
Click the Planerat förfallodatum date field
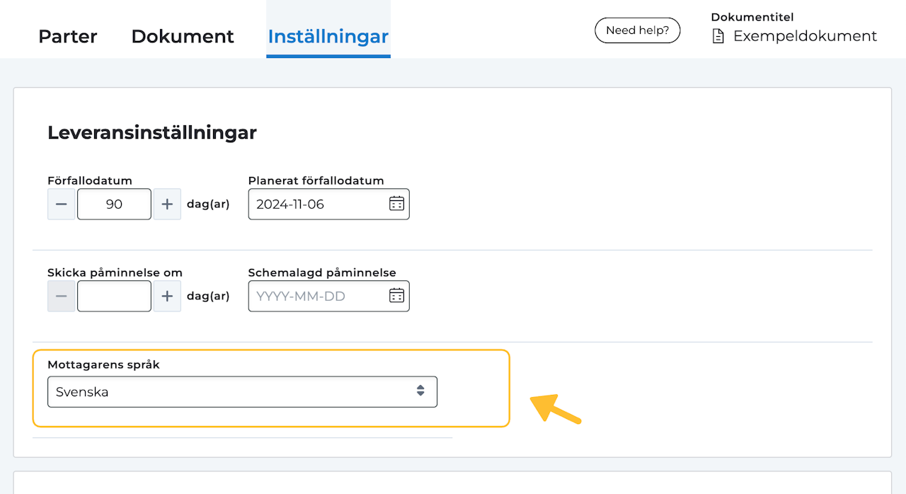(319, 205)
